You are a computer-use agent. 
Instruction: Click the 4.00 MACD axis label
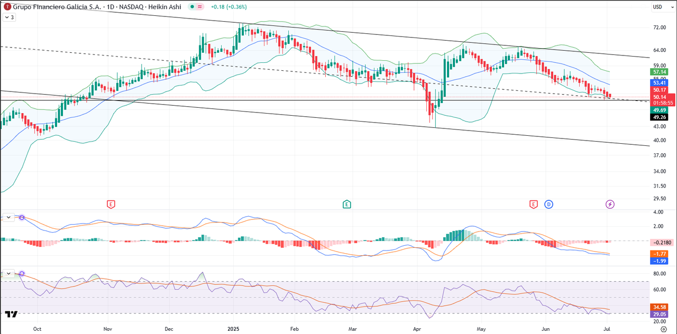658,212
